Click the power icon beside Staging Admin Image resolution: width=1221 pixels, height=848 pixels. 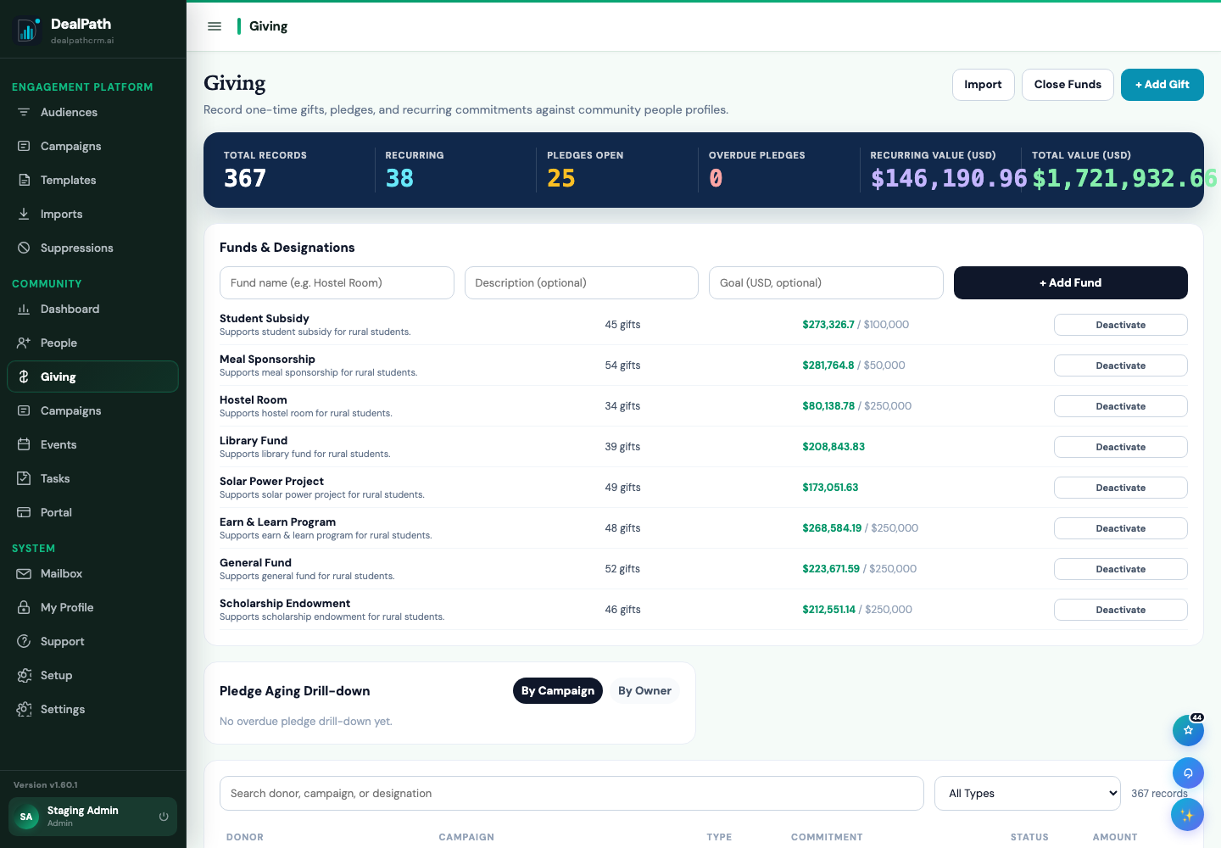coord(164,817)
